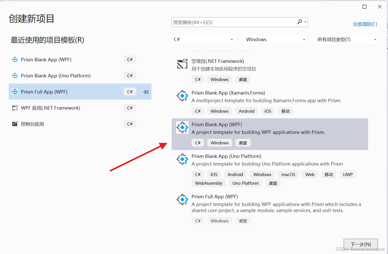Image resolution: width=388 pixels, height=254 pixels.
Task: Click the macOS tag under Uno Platform template
Action: [x=288, y=175]
